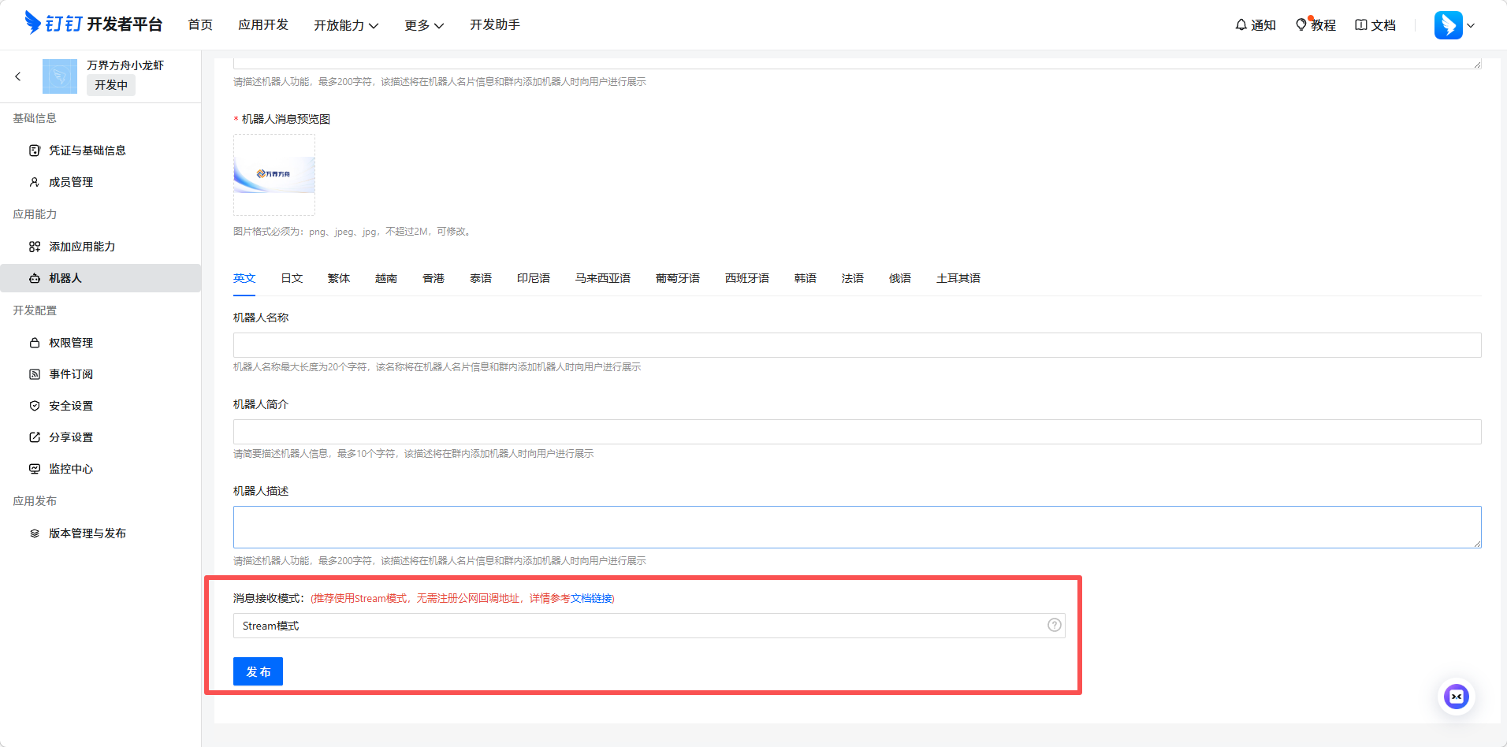Focus the 机器人描述 text area
The height and width of the screenshot is (747, 1507).
coord(857,527)
